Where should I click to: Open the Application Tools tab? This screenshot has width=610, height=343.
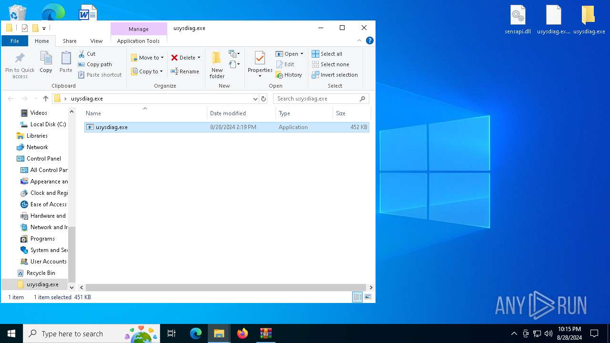click(x=139, y=41)
